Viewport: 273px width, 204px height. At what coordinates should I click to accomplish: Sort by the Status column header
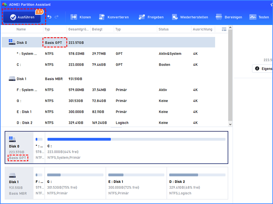click(x=163, y=29)
